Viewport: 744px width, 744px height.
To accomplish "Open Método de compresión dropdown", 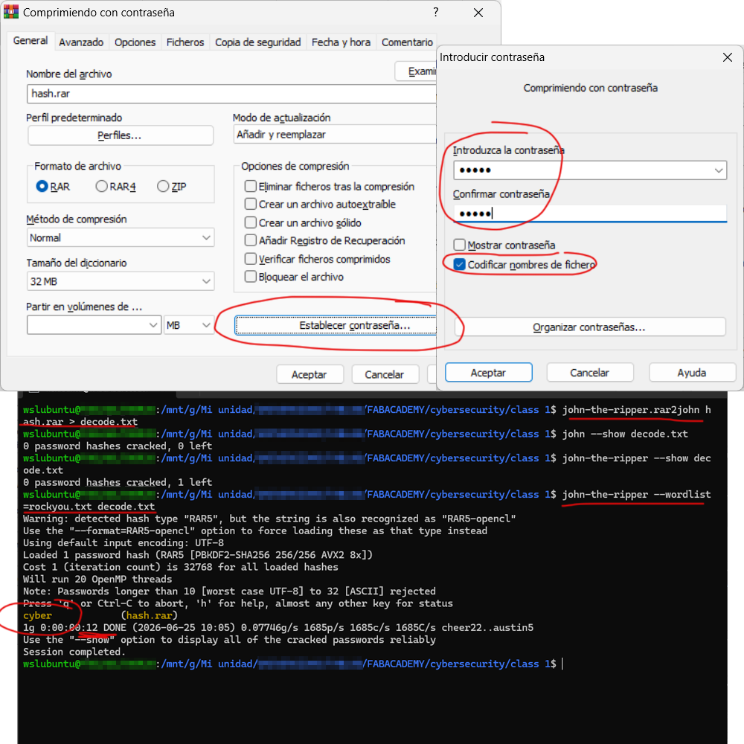I will [121, 237].
